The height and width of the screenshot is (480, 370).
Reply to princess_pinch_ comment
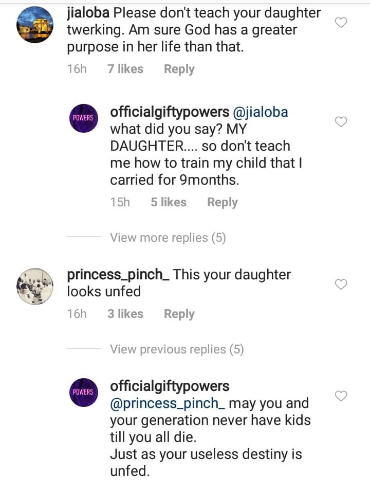pyautogui.click(x=179, y=314)
